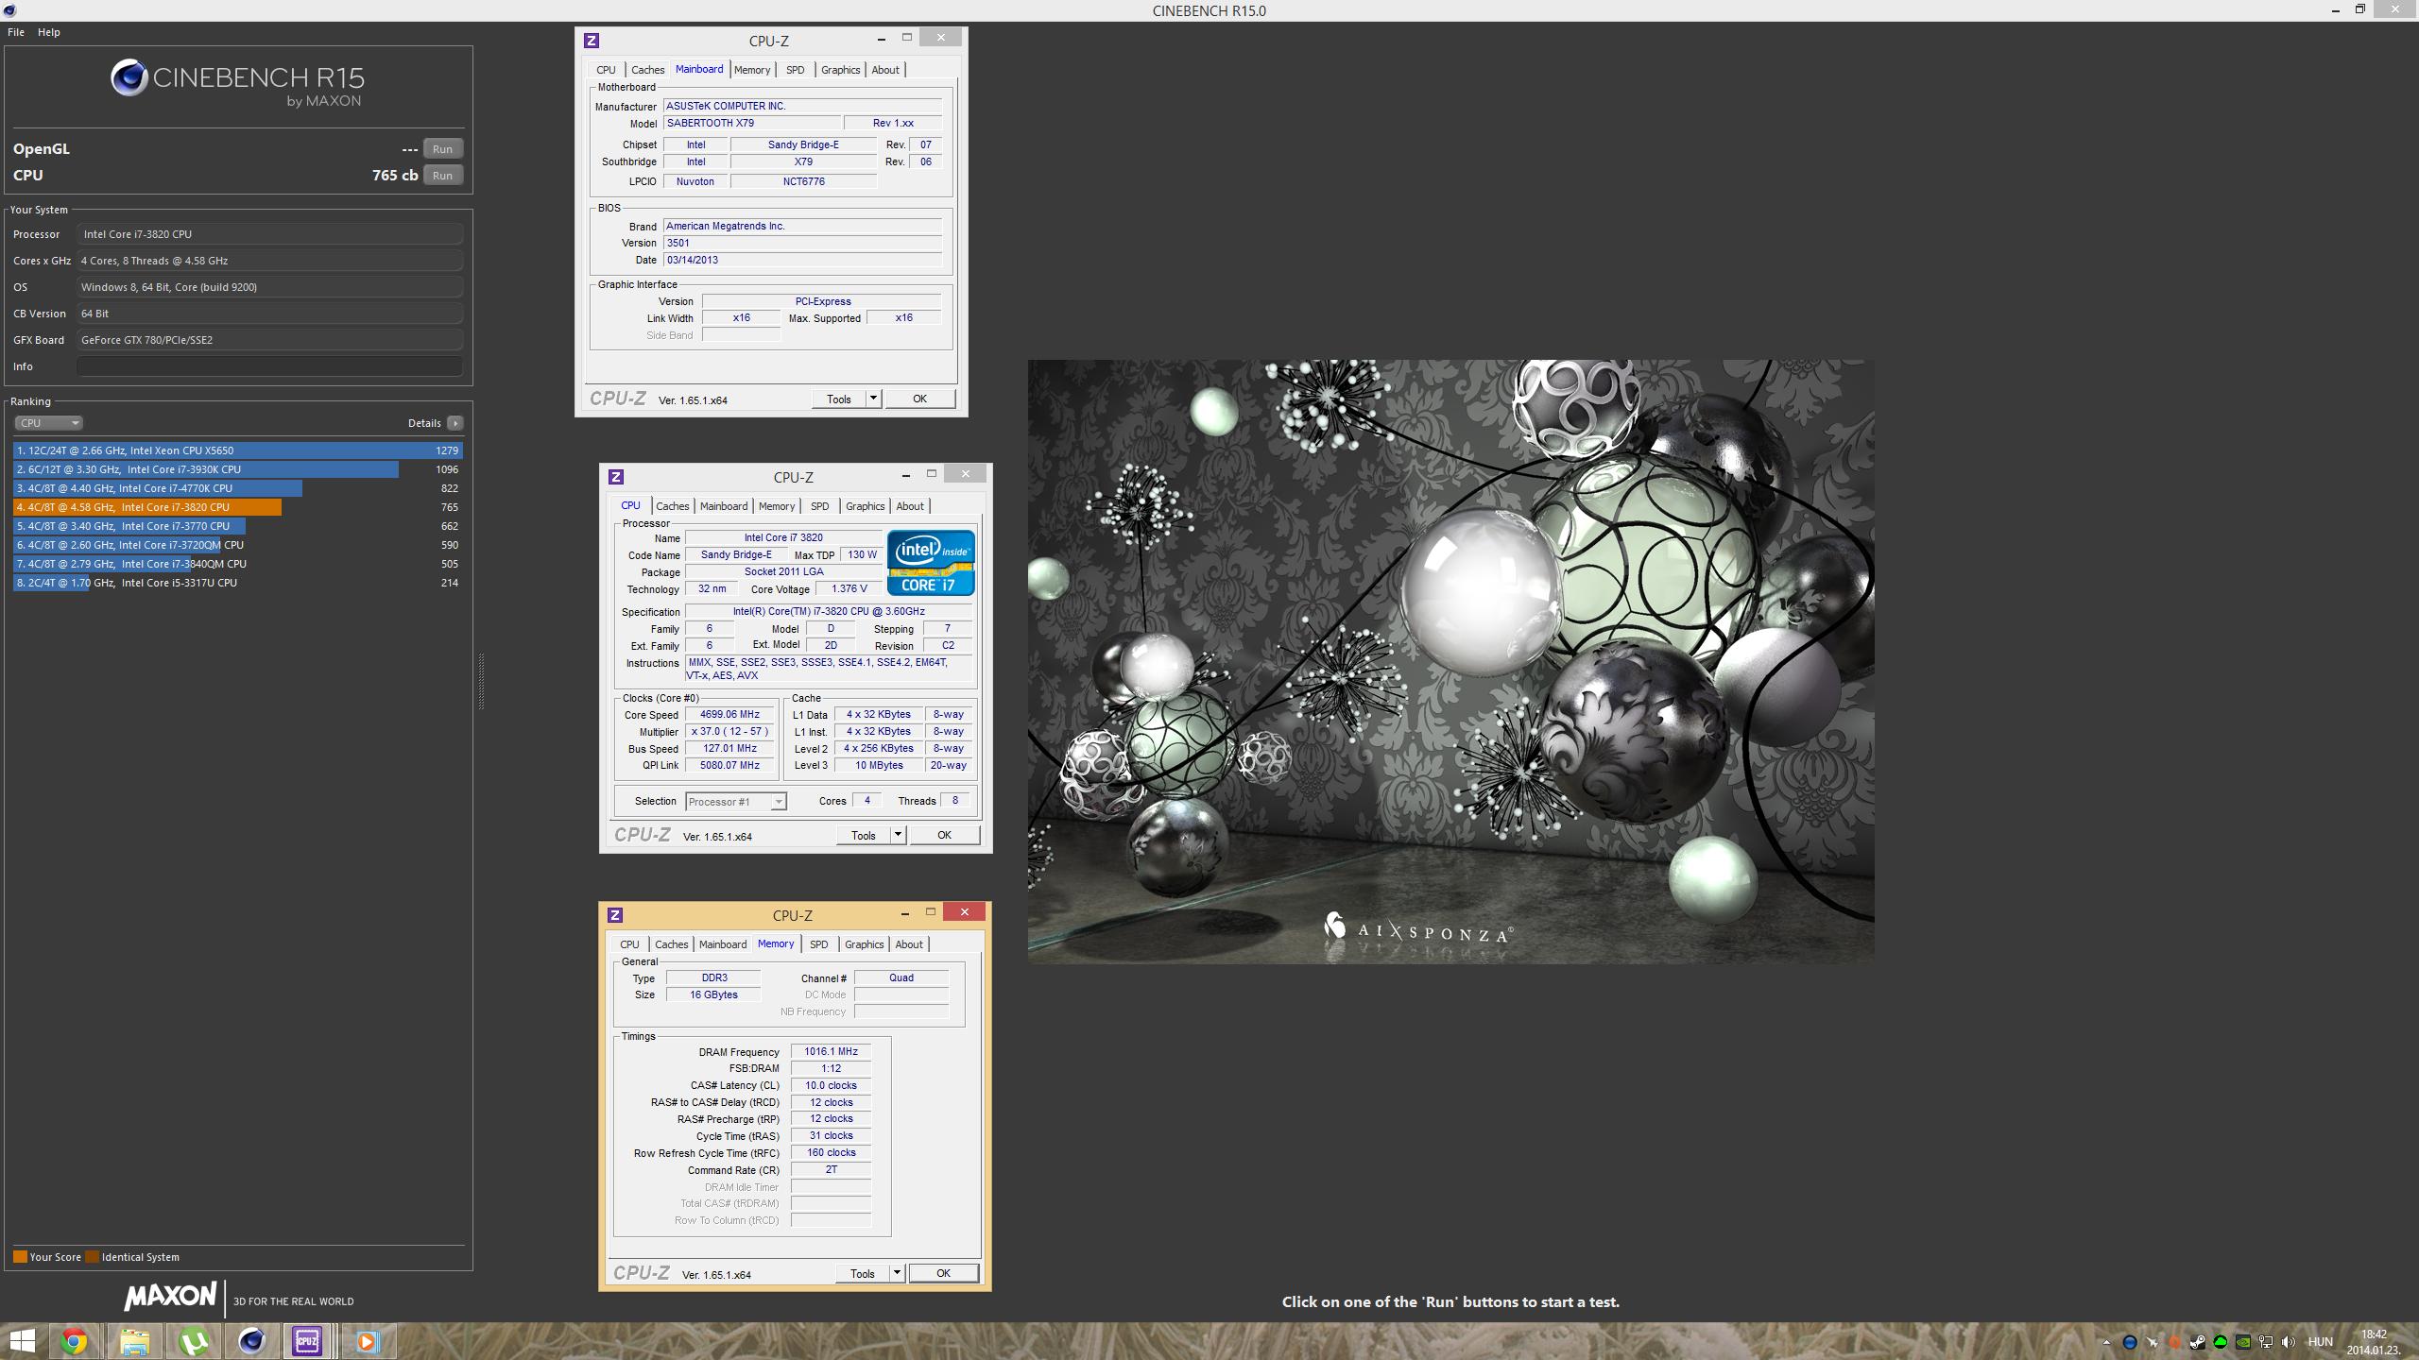Click the white airplane tray icon
This screenshot has height=1360, width=2419.
(2153, 1342)
